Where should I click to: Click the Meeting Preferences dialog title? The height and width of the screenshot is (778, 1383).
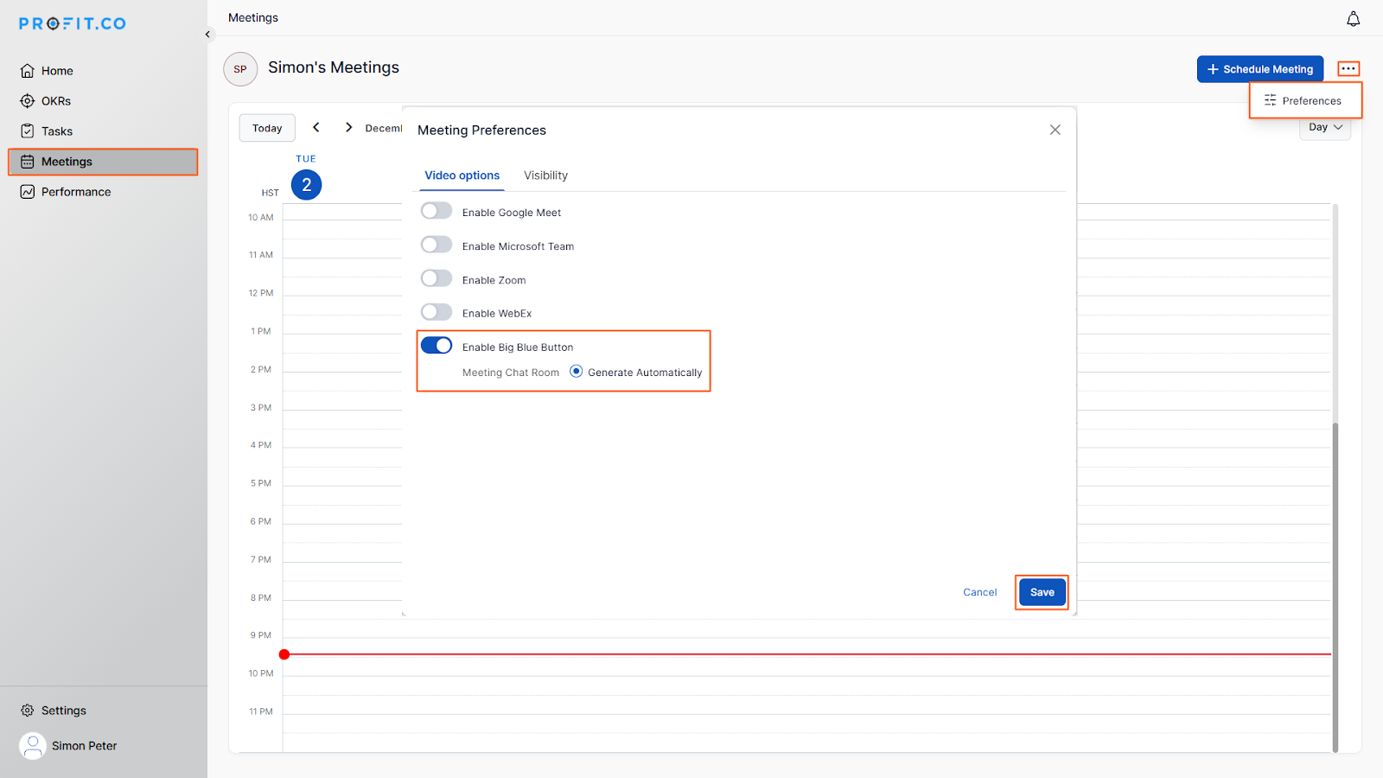click(481, 131)
